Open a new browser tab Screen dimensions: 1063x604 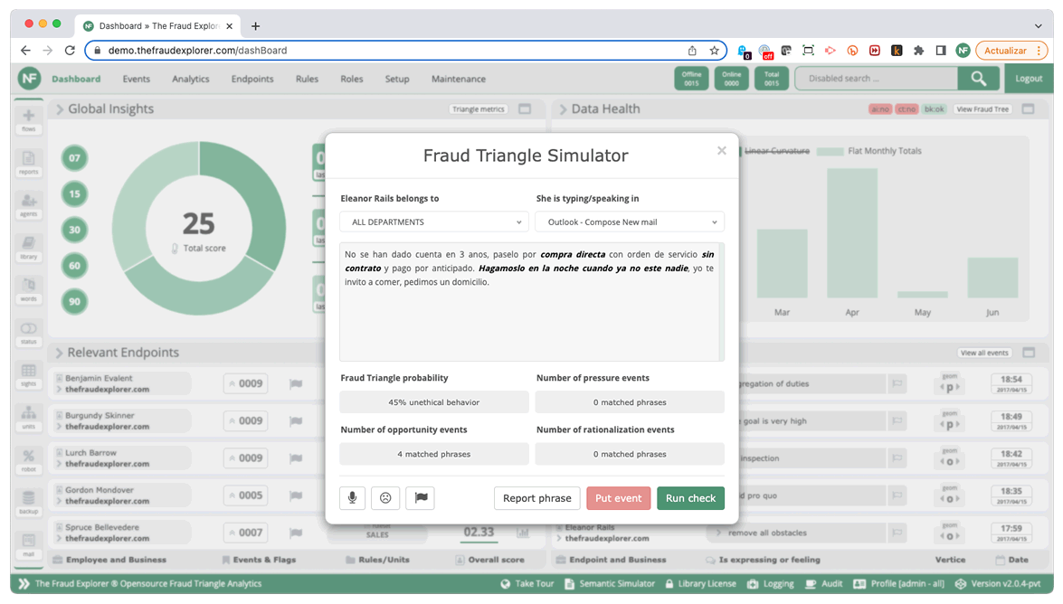coord(256,25)
